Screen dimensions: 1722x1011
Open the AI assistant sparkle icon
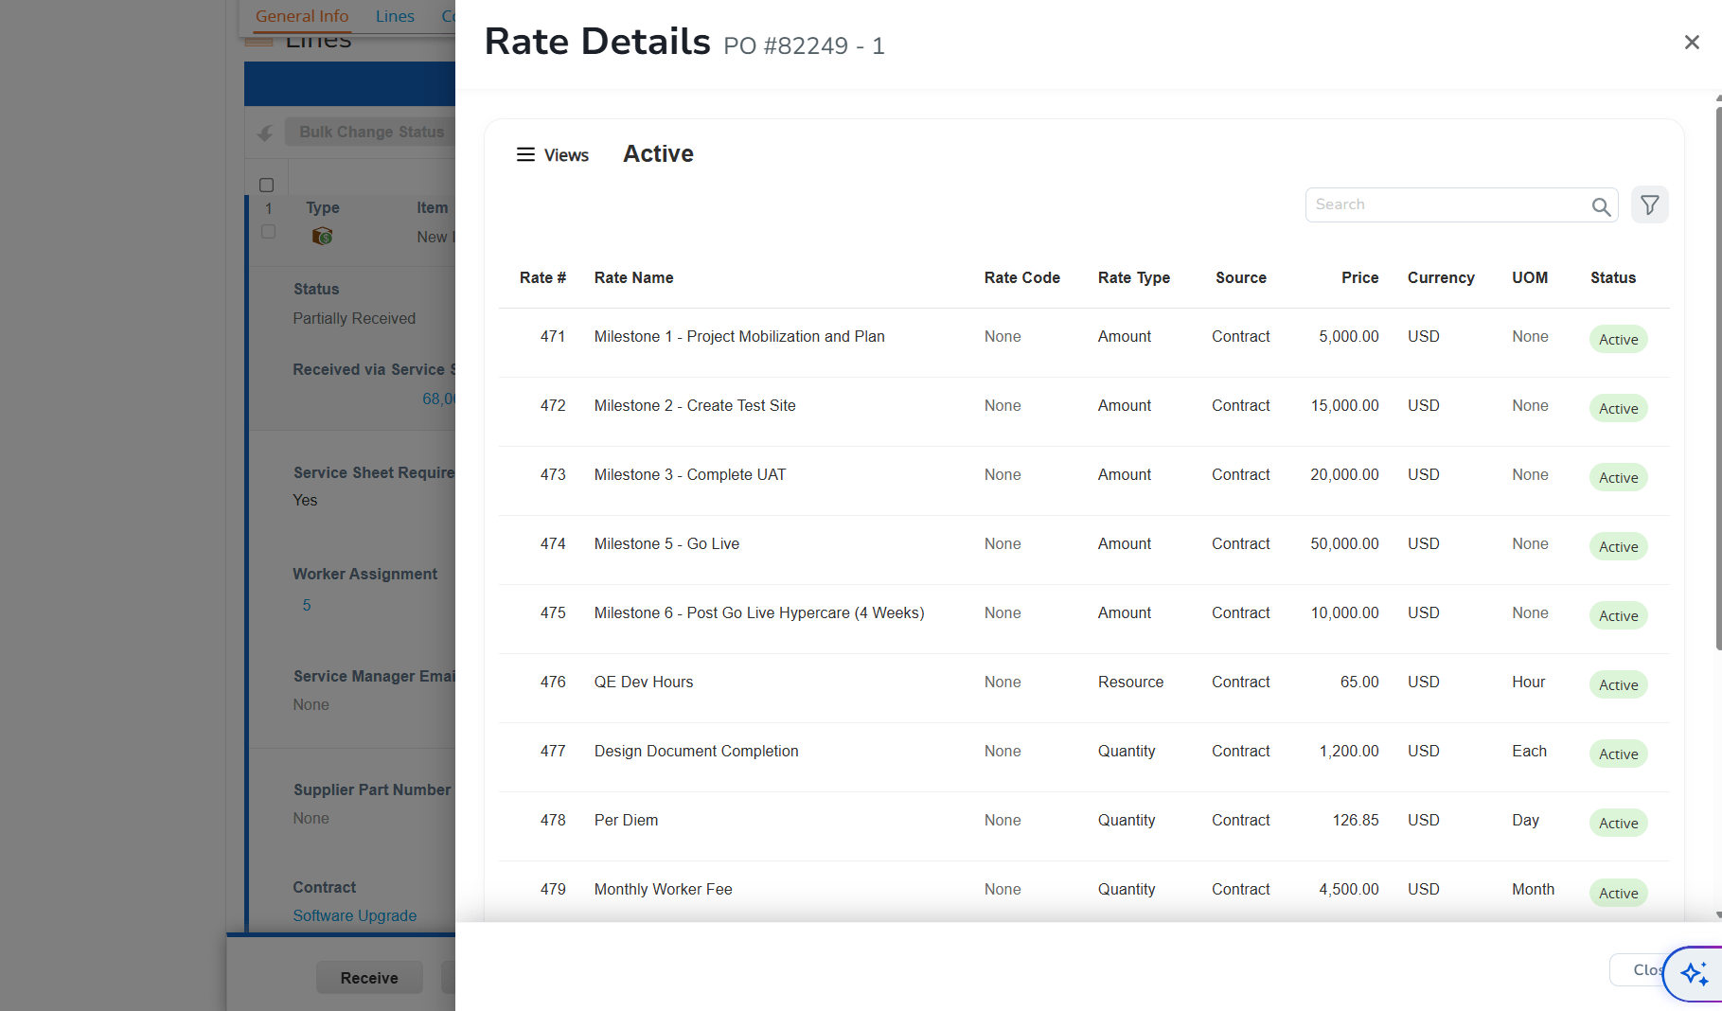1695,973
